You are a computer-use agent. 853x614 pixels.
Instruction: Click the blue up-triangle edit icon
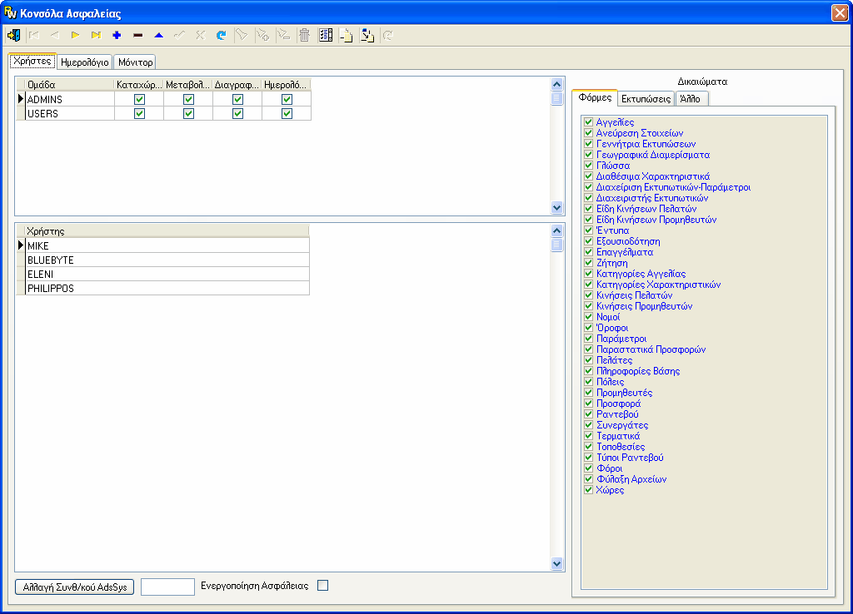click(158, 35)
